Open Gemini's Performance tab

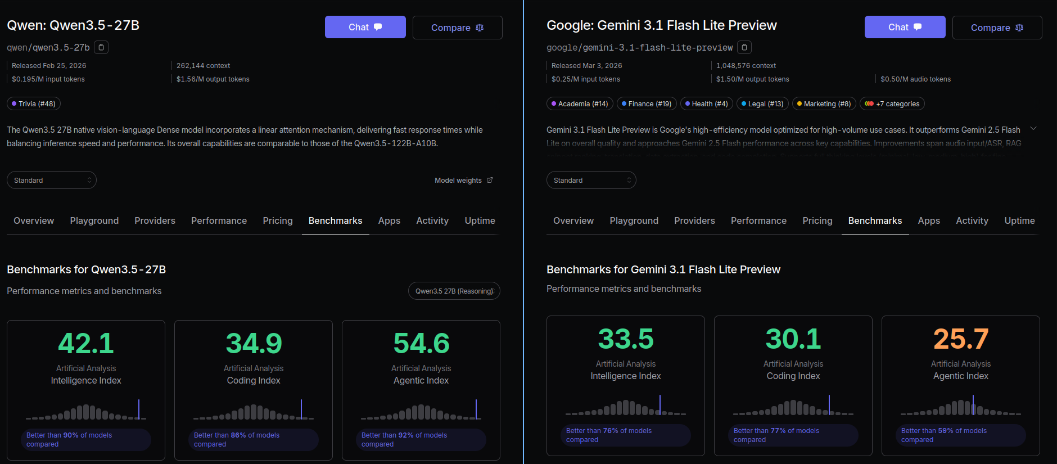click(758, 221)
